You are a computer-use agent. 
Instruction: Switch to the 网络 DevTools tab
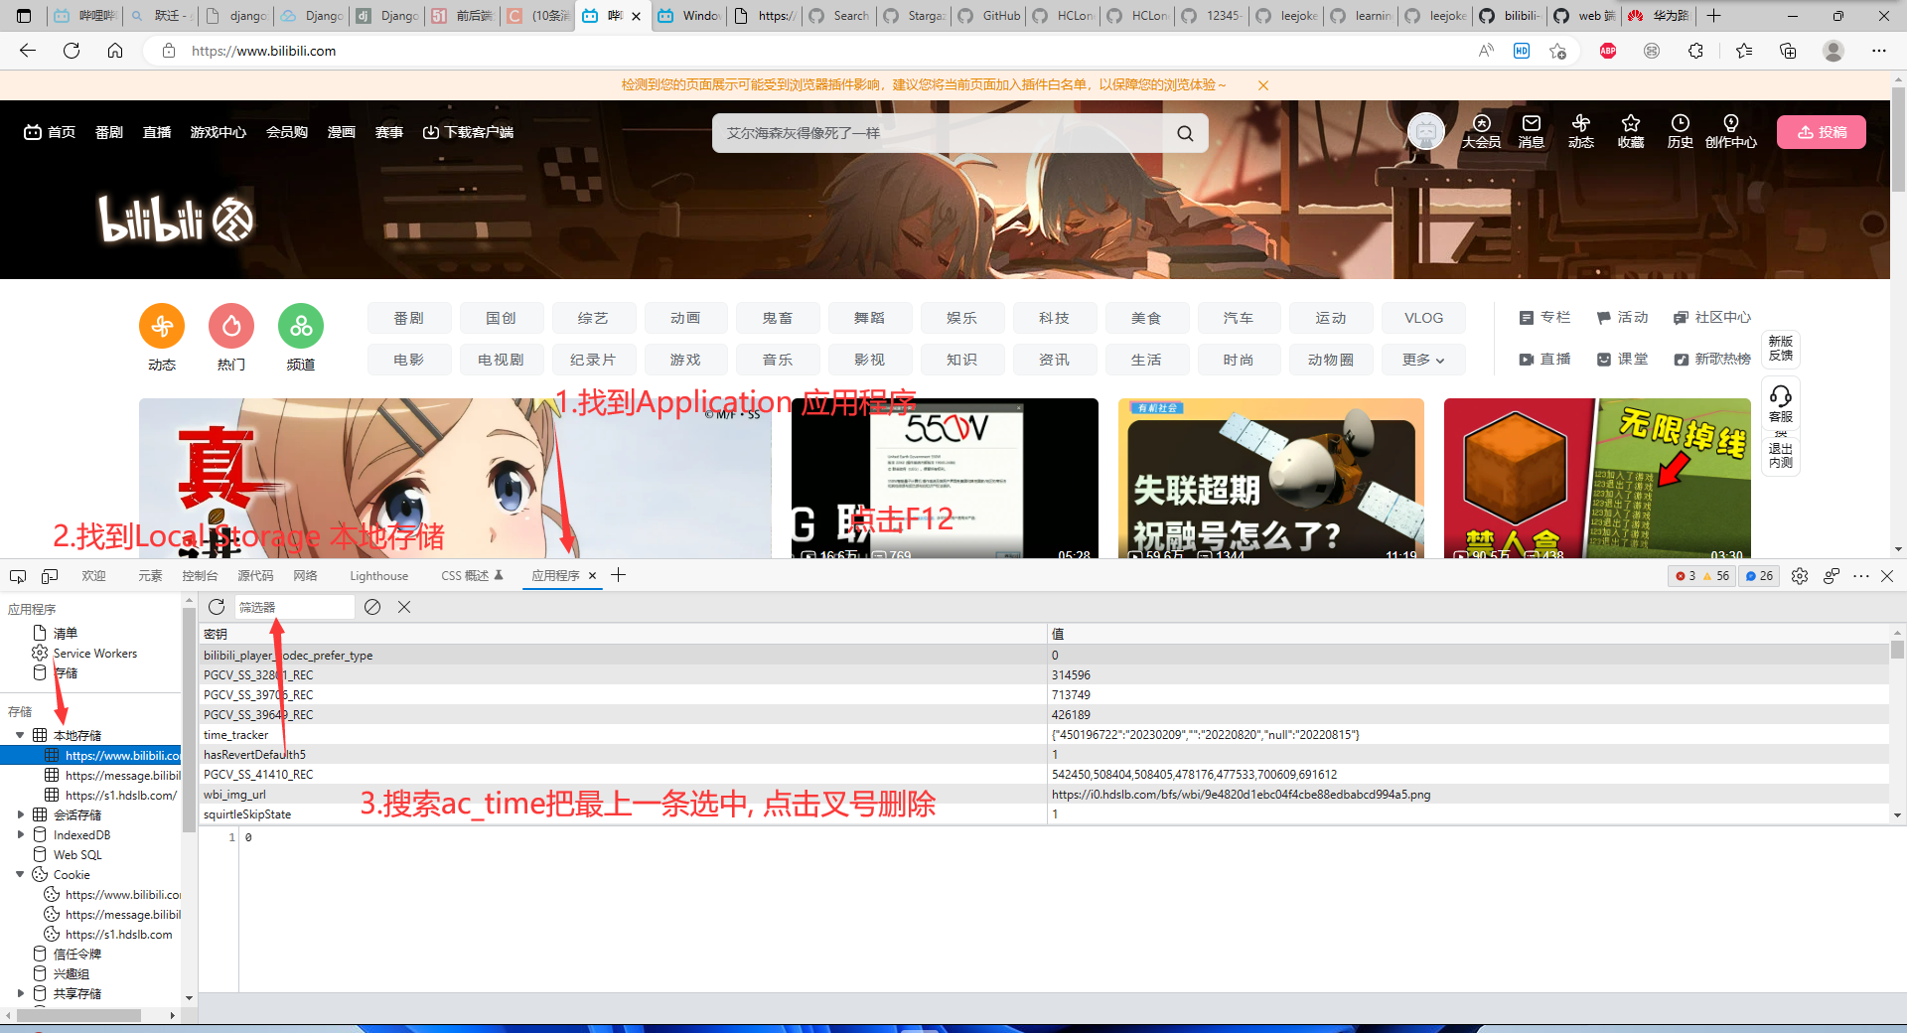click(305, 576)
